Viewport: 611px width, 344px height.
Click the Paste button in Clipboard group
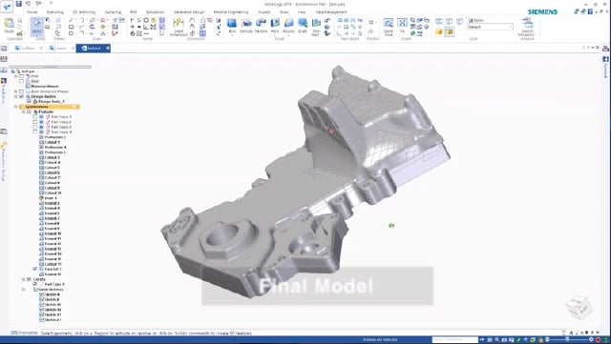click(x=9, y=26)
